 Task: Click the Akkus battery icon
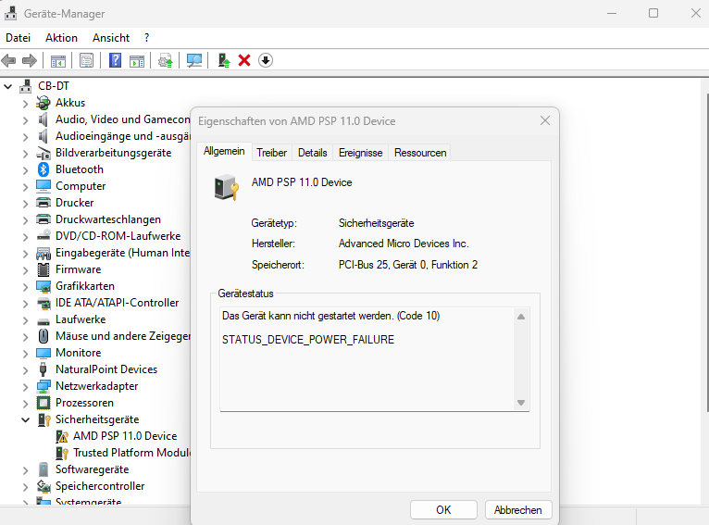[x=44, y=103]
